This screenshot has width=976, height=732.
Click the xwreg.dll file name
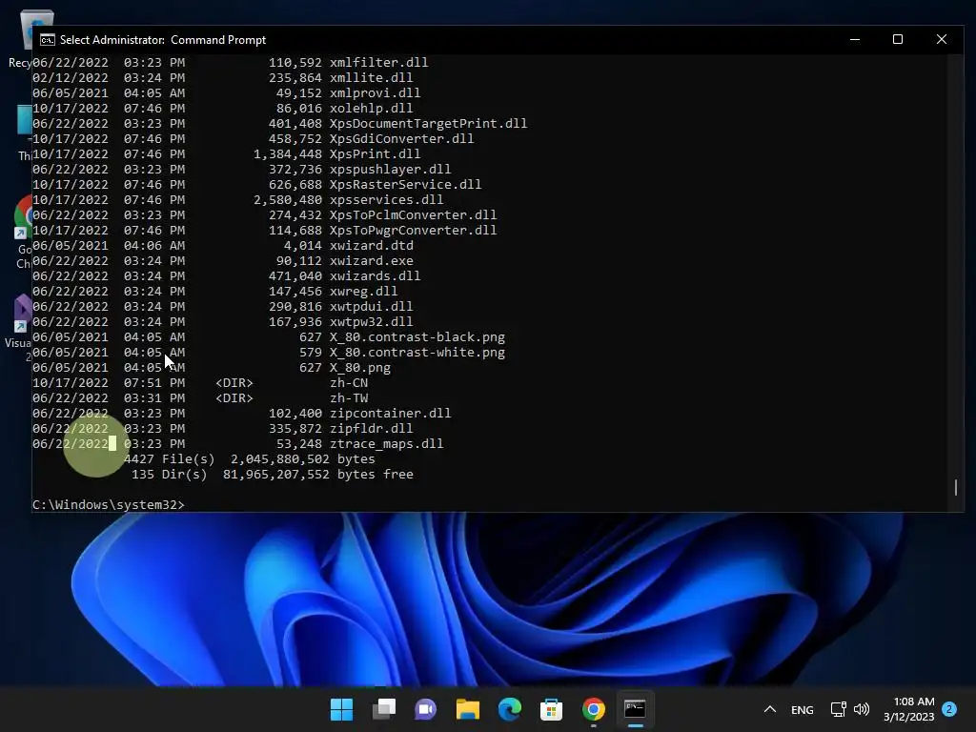point(363,292)
